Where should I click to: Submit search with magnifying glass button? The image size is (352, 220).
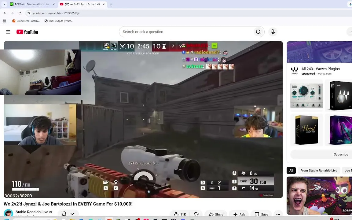tap(258, 32)
